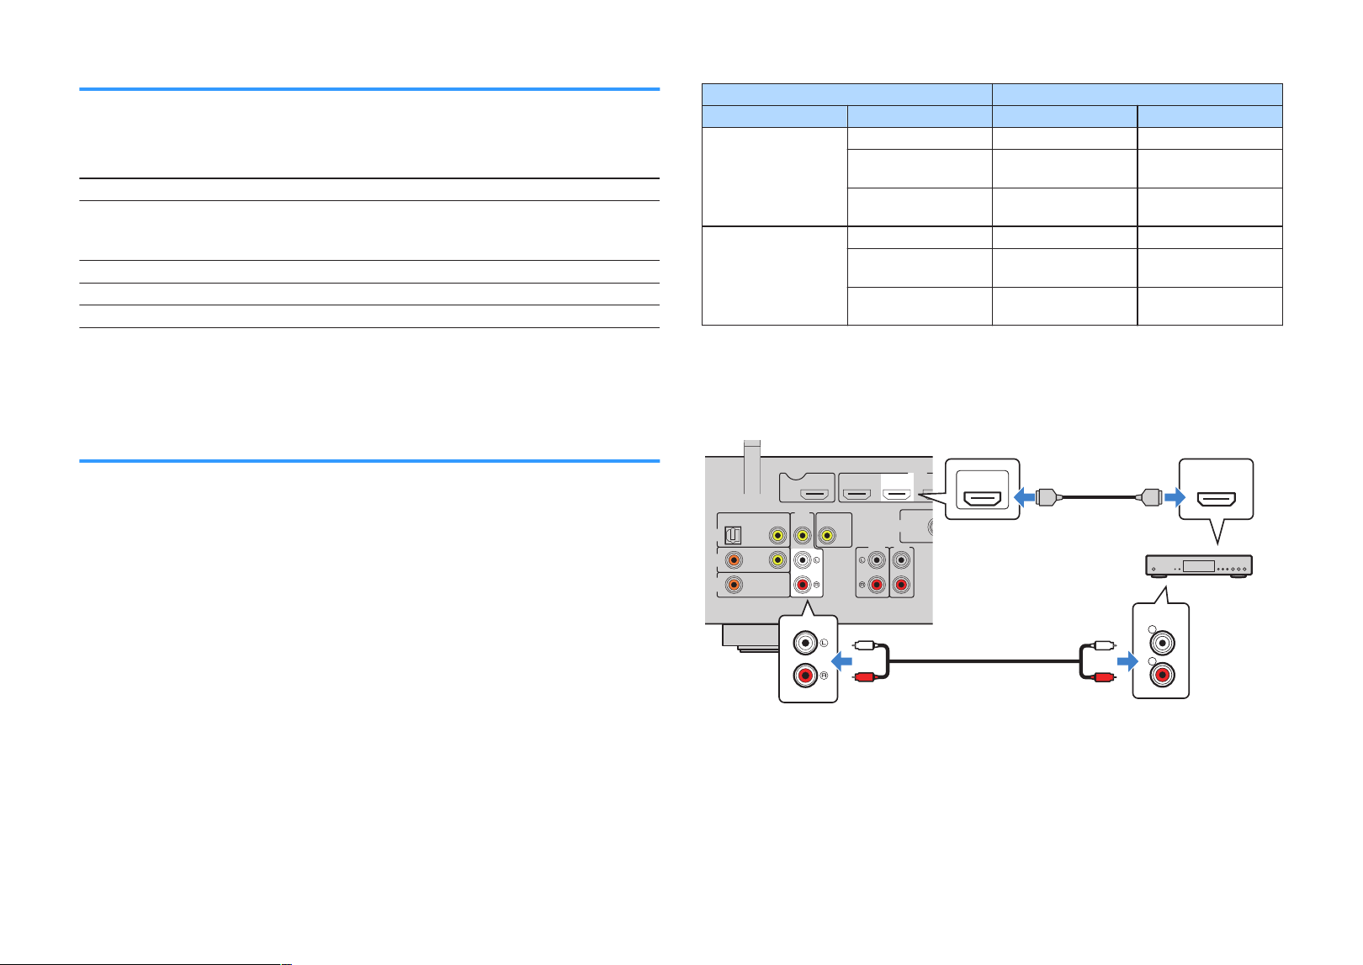Click the HDMI cable plug next to device arrow
1363x965 pixels.
click(x=1149, y=497)
